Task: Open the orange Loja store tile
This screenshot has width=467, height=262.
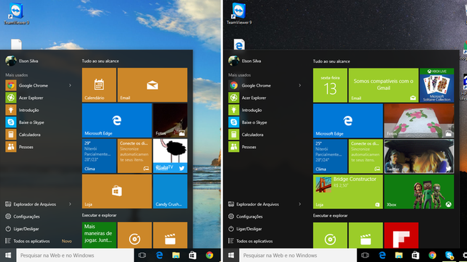Action: tap(117, 192)
